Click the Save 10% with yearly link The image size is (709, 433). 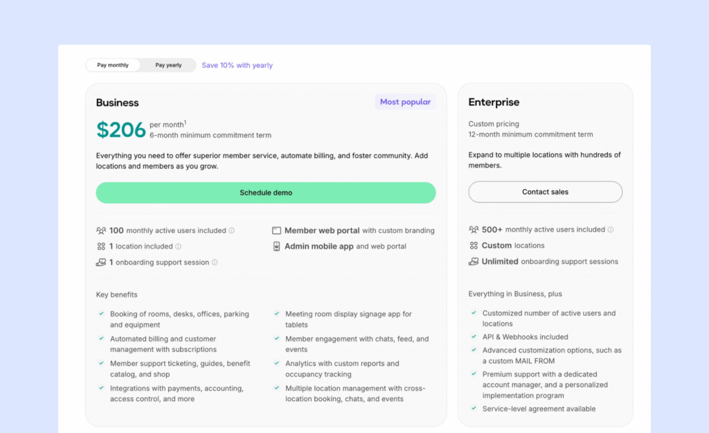click(237, 65)
